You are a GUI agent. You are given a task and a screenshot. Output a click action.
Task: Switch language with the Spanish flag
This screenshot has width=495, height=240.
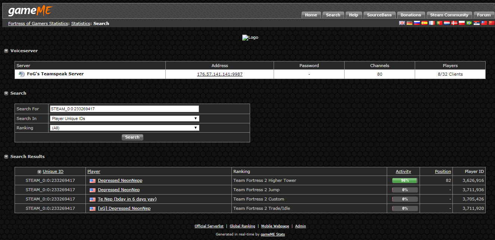pos(424,23)
